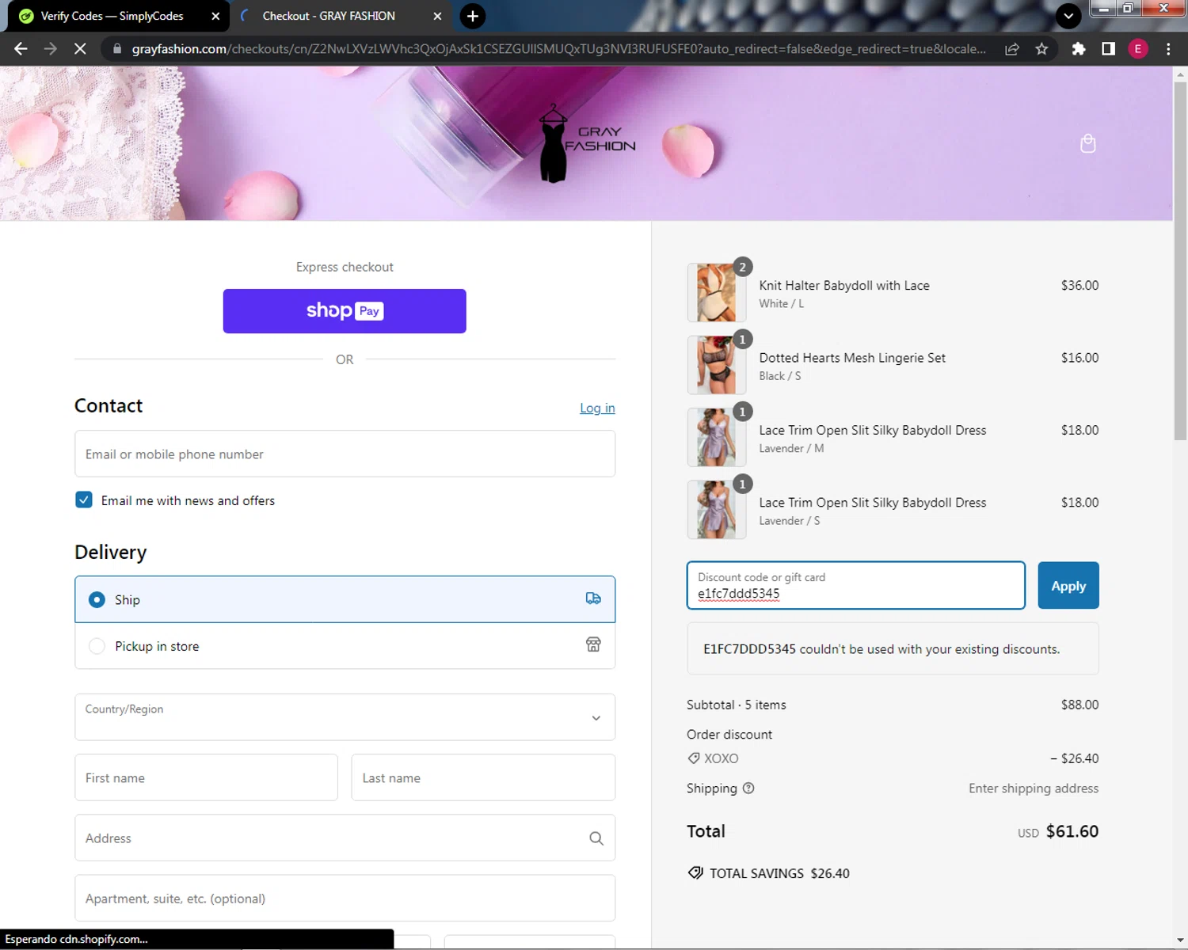Click the site security lock icon

click(117, 49)
